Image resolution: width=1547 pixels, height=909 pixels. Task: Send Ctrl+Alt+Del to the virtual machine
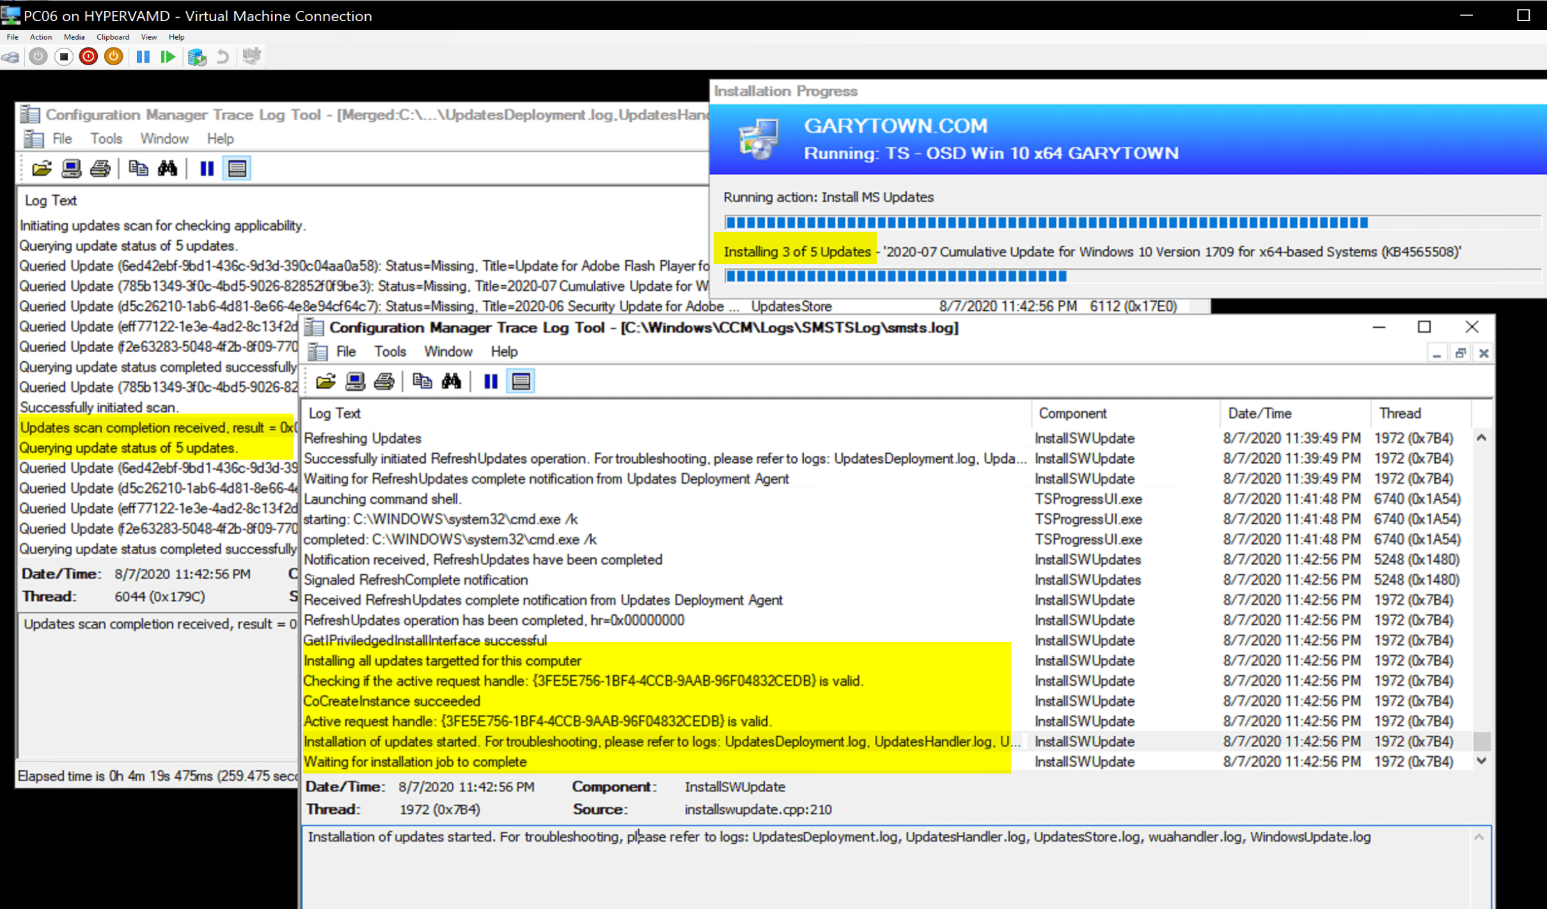[x=11, y=57]
